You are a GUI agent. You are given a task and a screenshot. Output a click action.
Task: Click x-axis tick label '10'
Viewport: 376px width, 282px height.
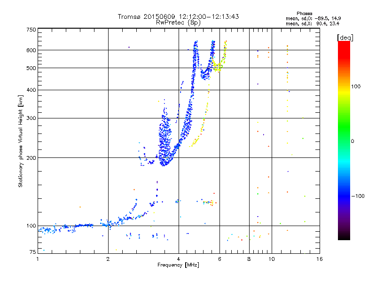(x=272, y=259)
